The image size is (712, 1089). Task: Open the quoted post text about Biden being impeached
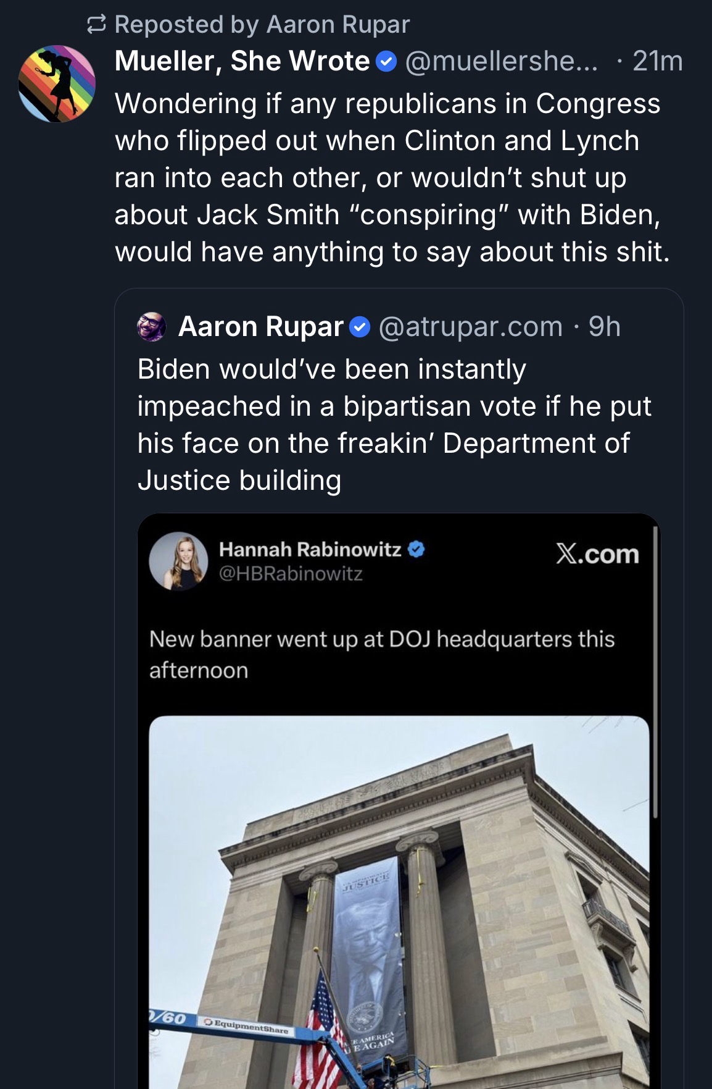coord(394,424)
